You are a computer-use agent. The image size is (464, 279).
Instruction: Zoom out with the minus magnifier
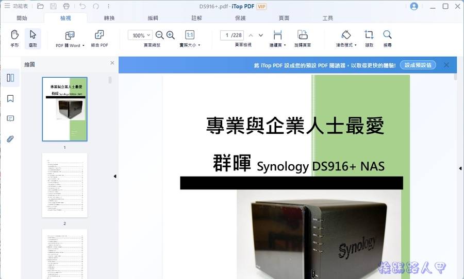pyautogui.click(x=159, y=35)
